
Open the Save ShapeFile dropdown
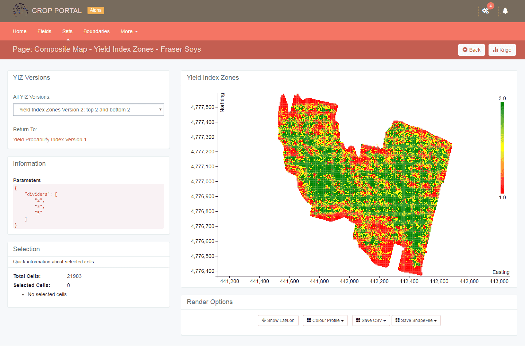coord(416,321)
